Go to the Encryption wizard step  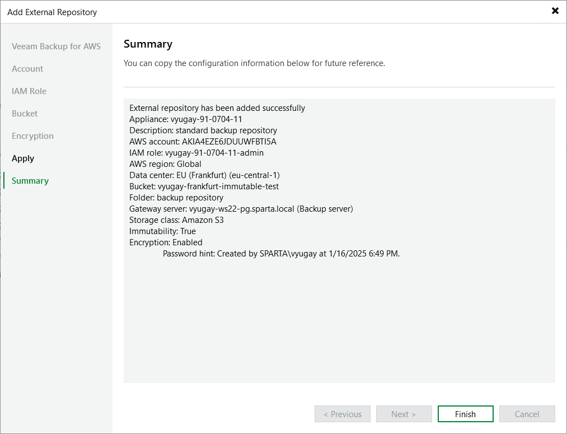pyautogui.click(x=32, y=136)
